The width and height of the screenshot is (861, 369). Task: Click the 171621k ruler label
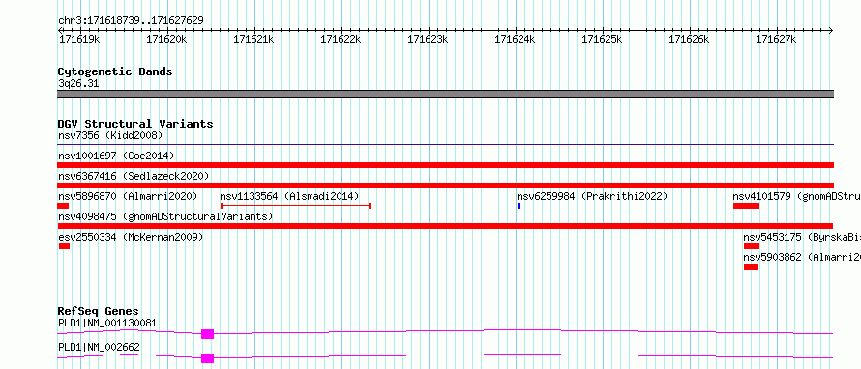coord(253,39)
